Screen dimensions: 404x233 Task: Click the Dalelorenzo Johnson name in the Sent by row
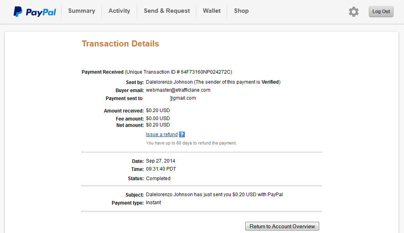click(169, 82)
